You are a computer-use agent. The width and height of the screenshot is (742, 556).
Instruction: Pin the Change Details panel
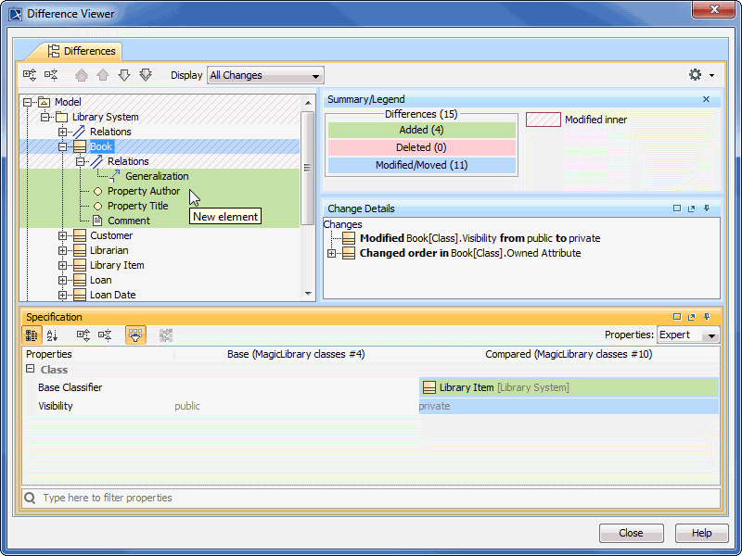pos(707,208)
